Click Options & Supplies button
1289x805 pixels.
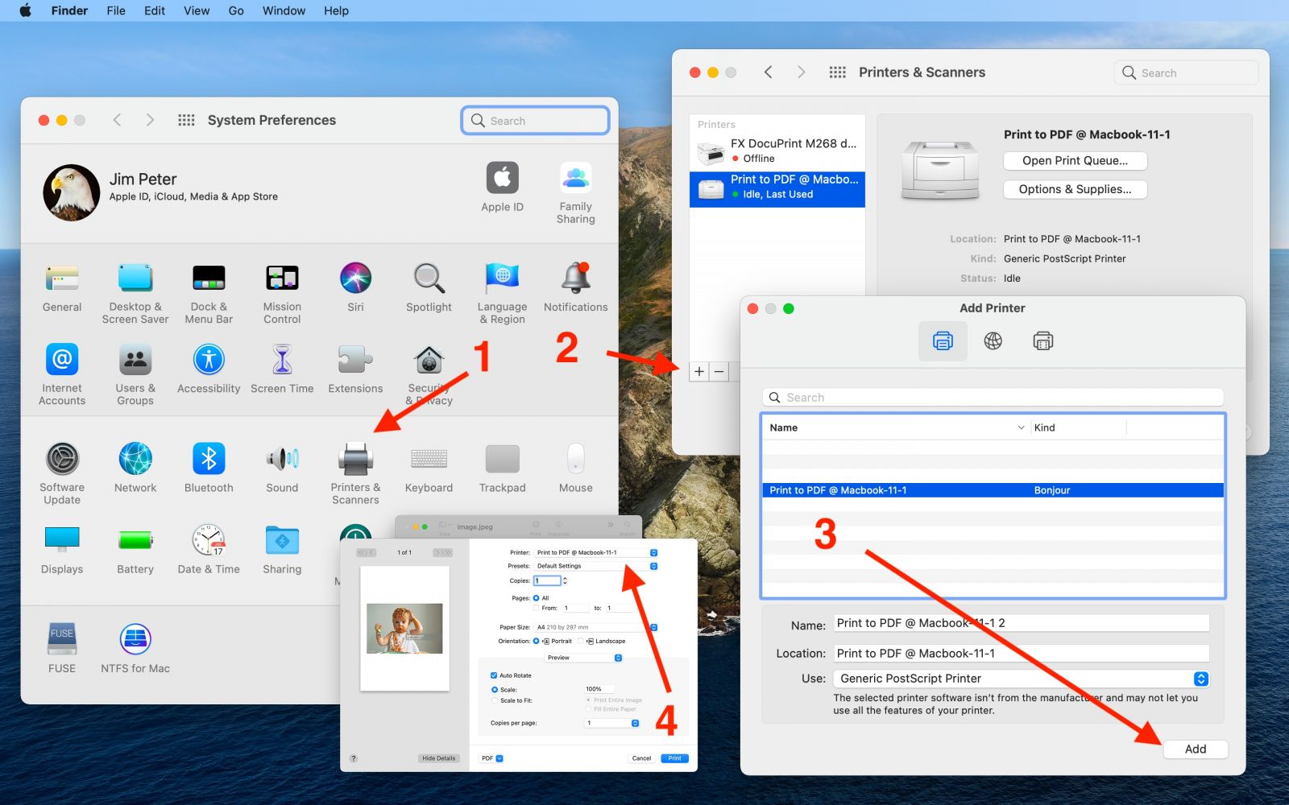pos(1075,189)
